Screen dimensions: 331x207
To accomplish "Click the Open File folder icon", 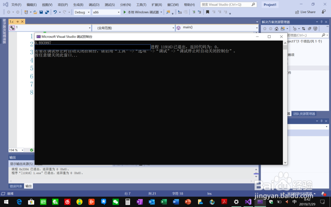I will [35, 12].
